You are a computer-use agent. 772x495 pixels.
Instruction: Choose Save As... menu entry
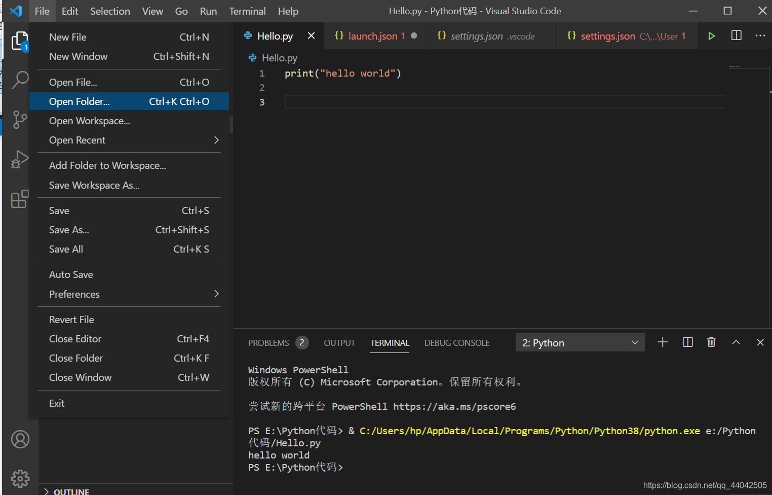point(129,230)
